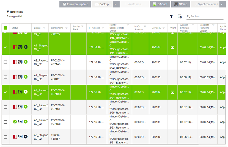Click the play icon in PFC200V3-4C71A8 row

26,62
